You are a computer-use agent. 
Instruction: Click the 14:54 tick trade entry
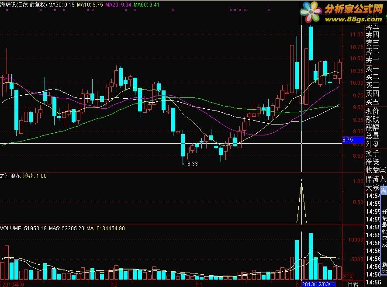pyautogui.click(x=373, y=196)
